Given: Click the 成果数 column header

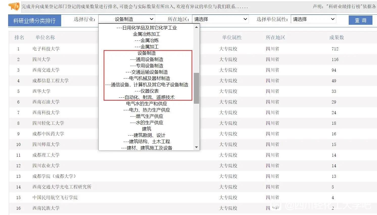Looking at the screenshot, I should [337, 37].
